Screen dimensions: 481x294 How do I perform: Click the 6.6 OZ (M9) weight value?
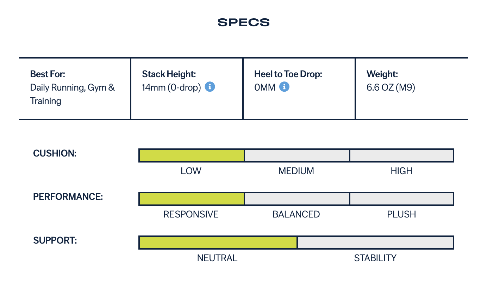pos(391,87)
